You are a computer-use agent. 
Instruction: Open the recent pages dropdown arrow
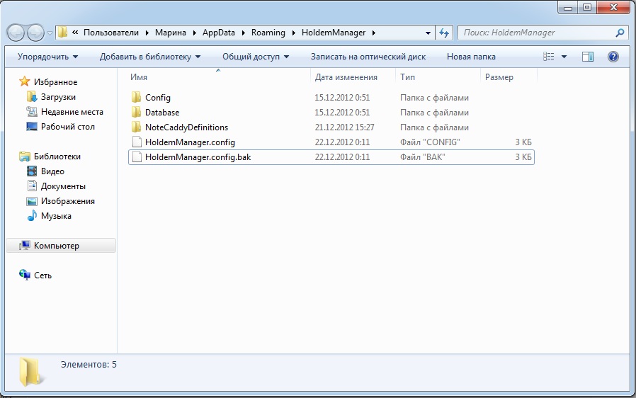tap(50, 33)
